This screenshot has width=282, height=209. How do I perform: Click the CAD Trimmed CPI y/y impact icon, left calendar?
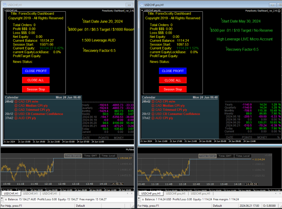pyautogui.click(x=16, y=110)
